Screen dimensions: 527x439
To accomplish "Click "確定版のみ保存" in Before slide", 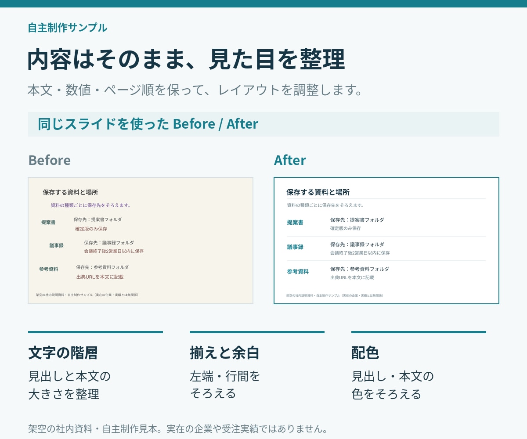I will 91,229.
